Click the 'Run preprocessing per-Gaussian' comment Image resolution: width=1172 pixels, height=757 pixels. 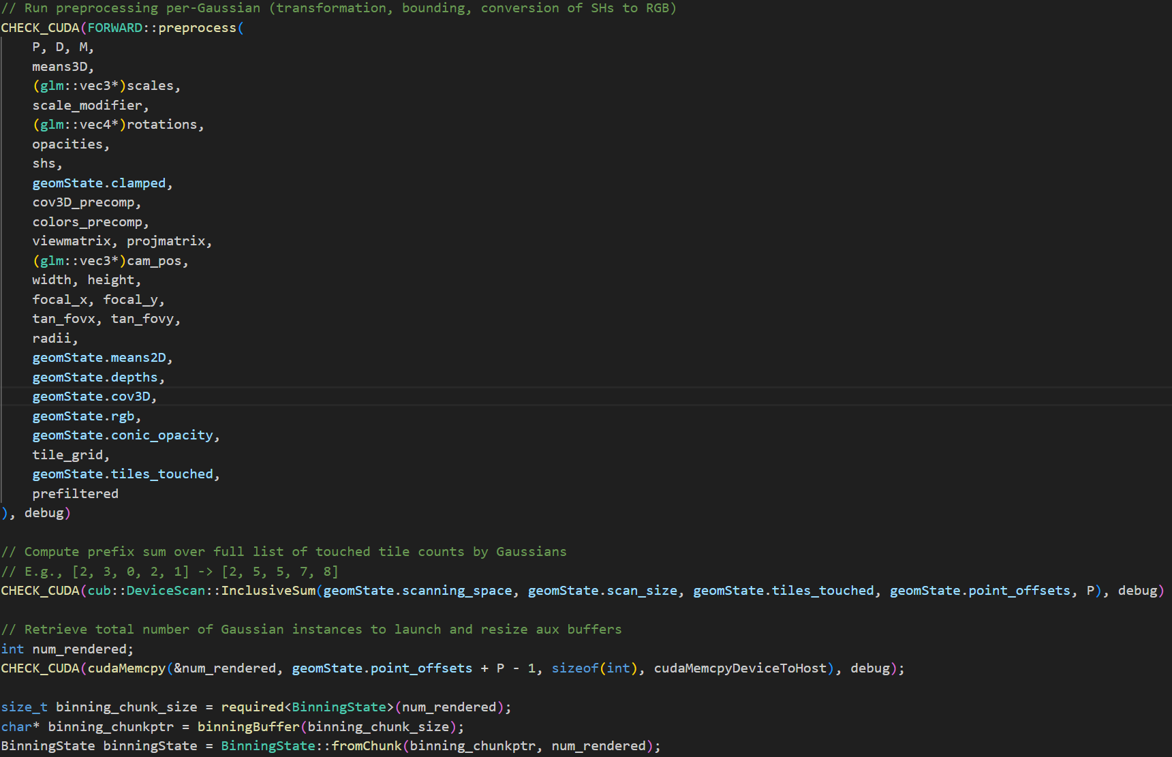[x=339, y=8]
